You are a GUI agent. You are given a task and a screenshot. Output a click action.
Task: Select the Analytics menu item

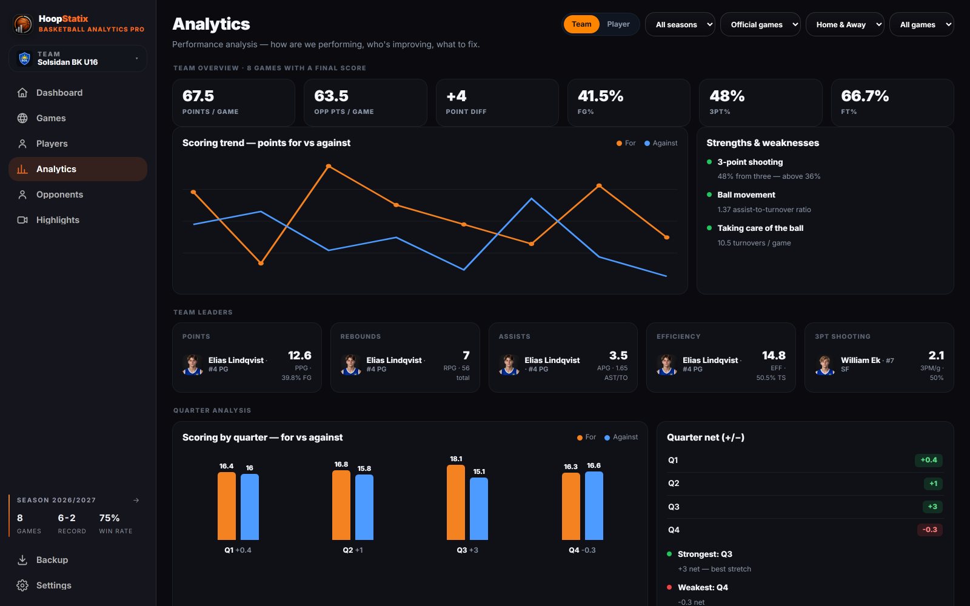[x=78, y=169]
